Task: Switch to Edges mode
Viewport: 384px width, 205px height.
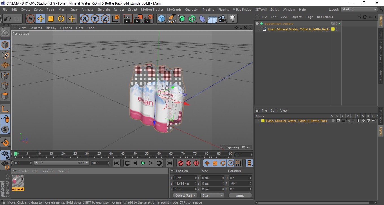Action: pos(5,86)
